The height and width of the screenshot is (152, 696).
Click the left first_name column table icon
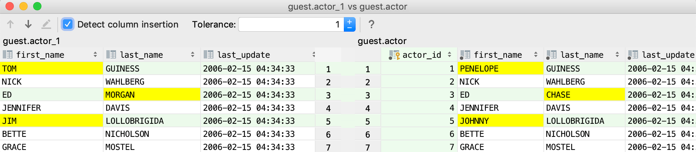[x=8, y=55]
